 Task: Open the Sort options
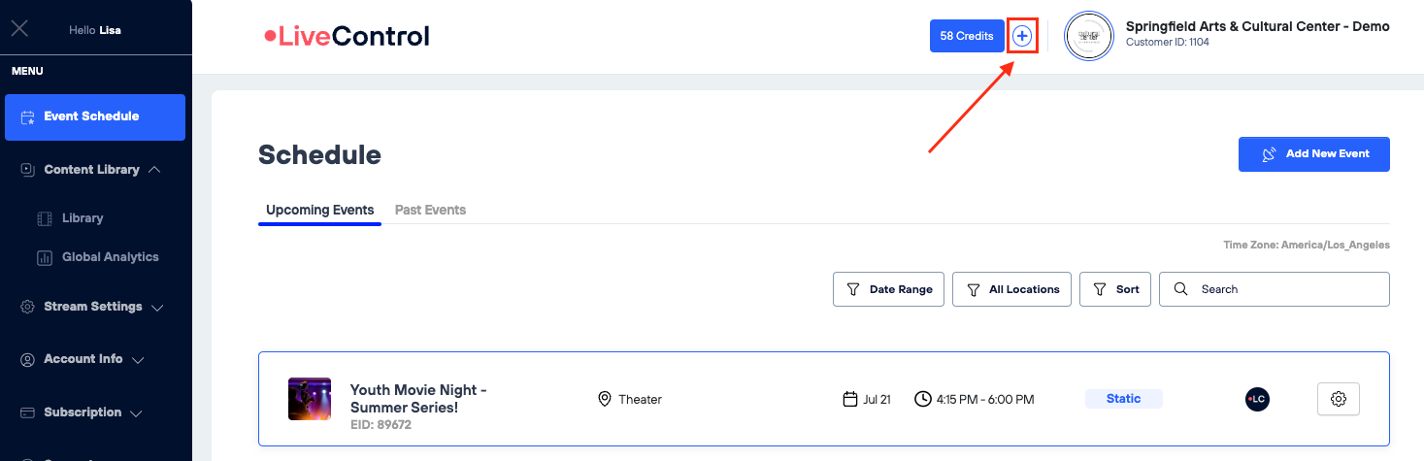pyautogui.click(x=1115, y=289)
